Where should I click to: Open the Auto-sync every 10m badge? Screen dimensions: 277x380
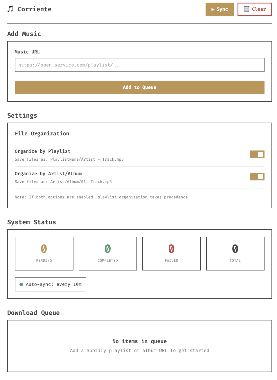click(50, 284)
